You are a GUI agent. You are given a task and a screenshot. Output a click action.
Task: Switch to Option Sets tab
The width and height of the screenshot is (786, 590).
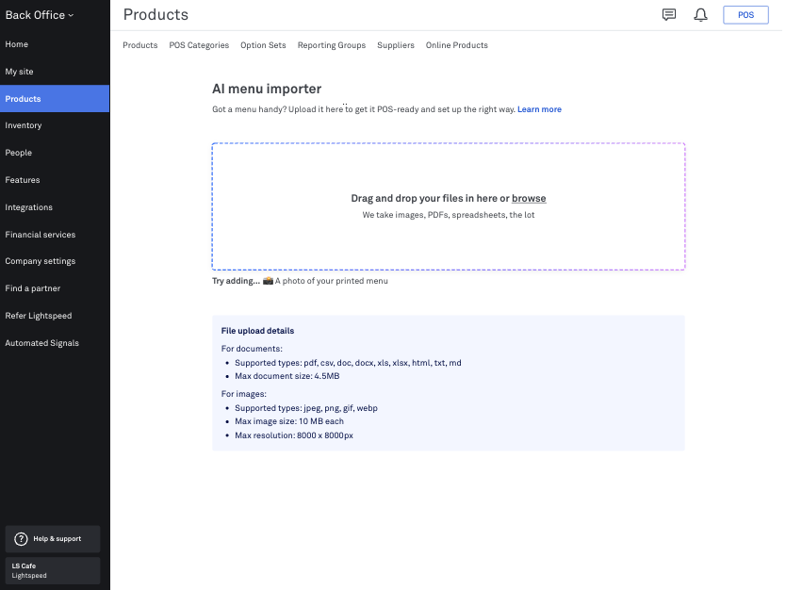tap(263, 45)
